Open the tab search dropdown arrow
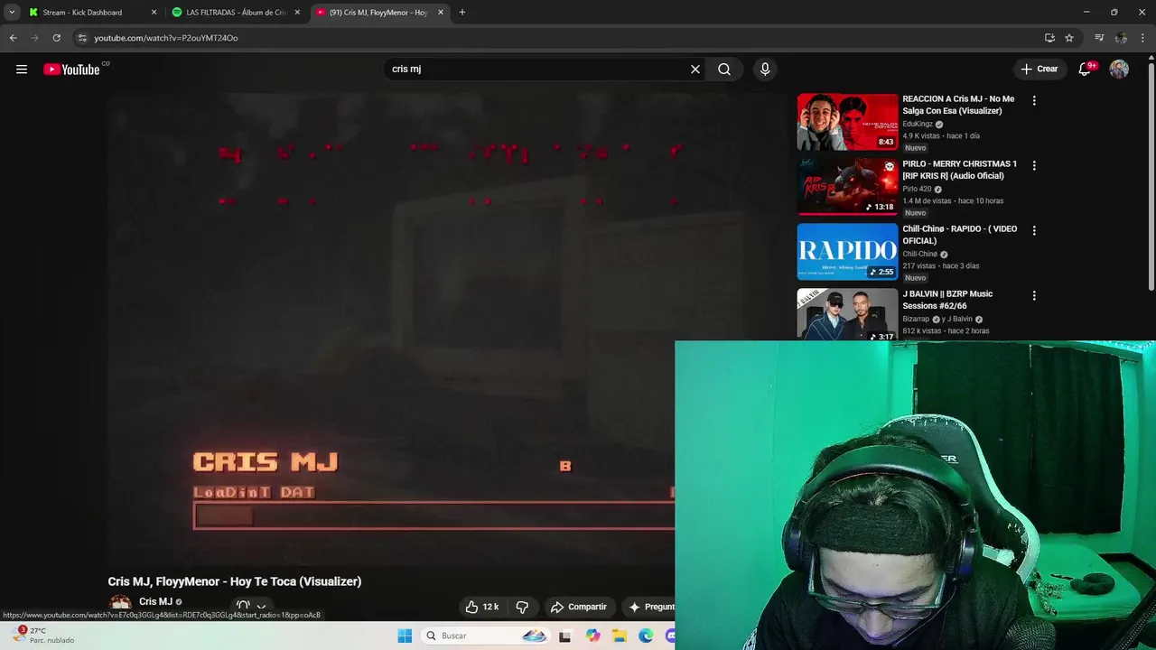 (12, 13)
